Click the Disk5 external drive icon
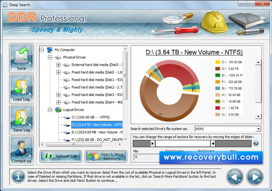Screen dimensions: 272x191 coord(66,65)
